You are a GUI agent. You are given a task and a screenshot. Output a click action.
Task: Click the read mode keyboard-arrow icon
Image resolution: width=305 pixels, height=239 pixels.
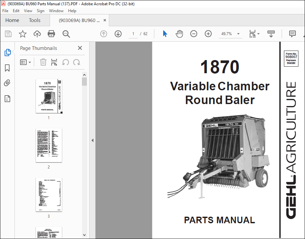(x=271, y=34)
